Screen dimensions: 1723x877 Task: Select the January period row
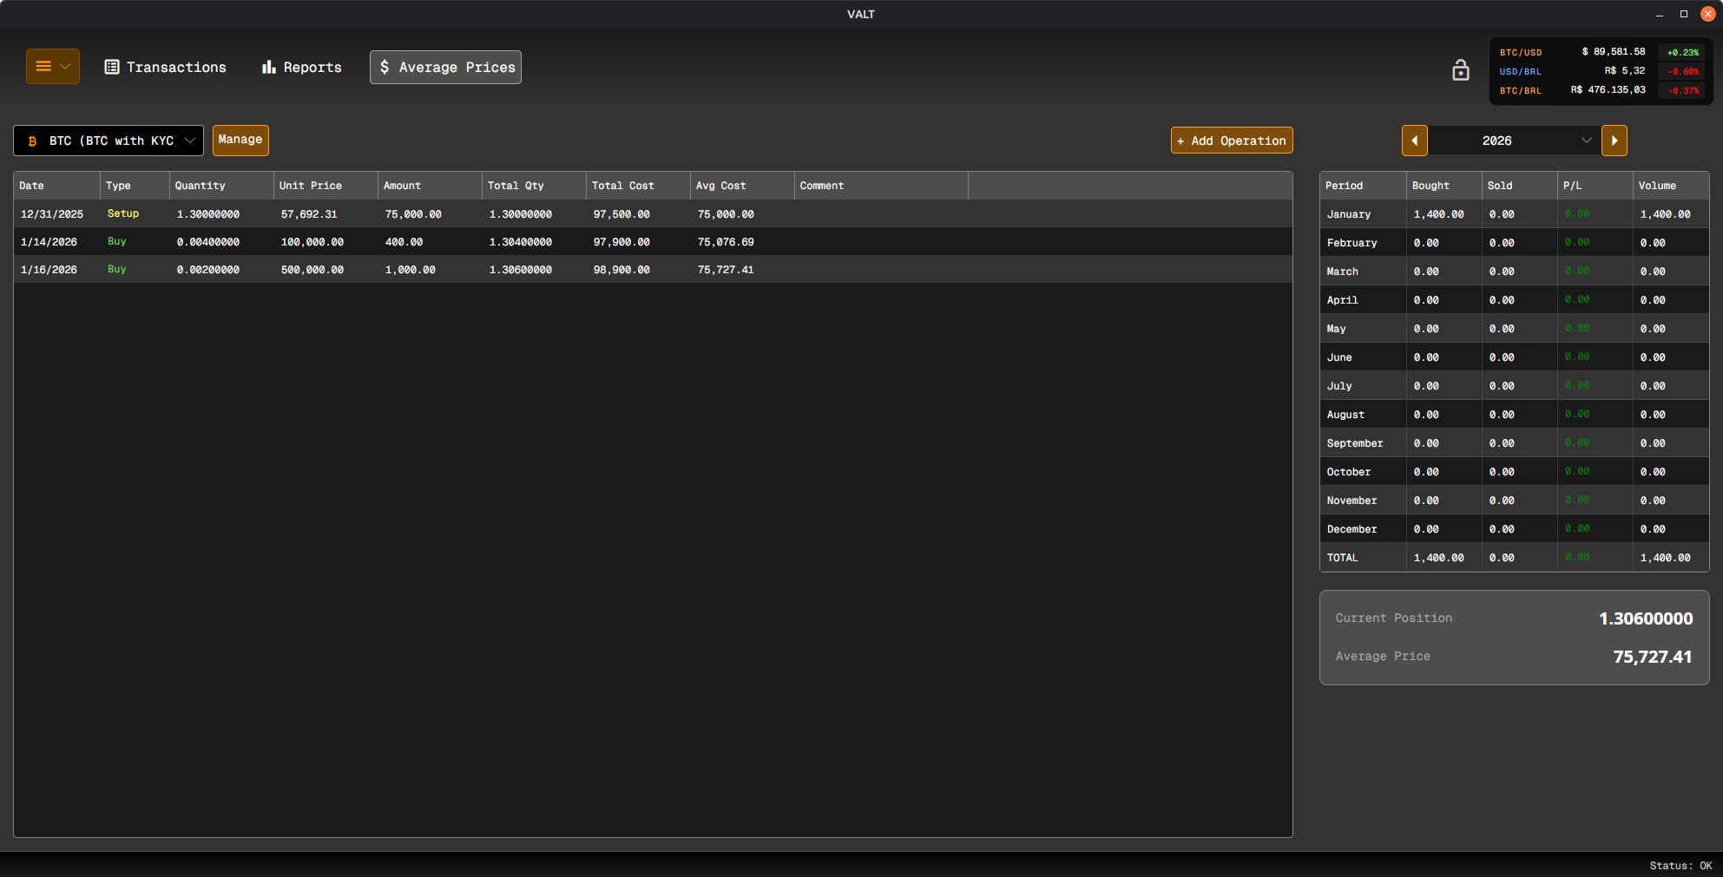(x=1514, y=214)
